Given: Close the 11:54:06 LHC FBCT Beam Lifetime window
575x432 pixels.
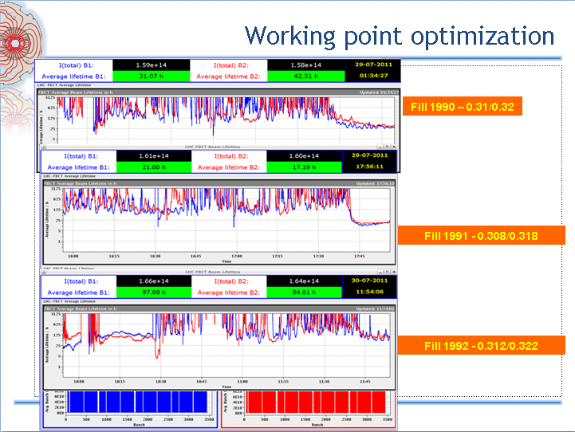Looking at the screenshot, I should 393,272.
